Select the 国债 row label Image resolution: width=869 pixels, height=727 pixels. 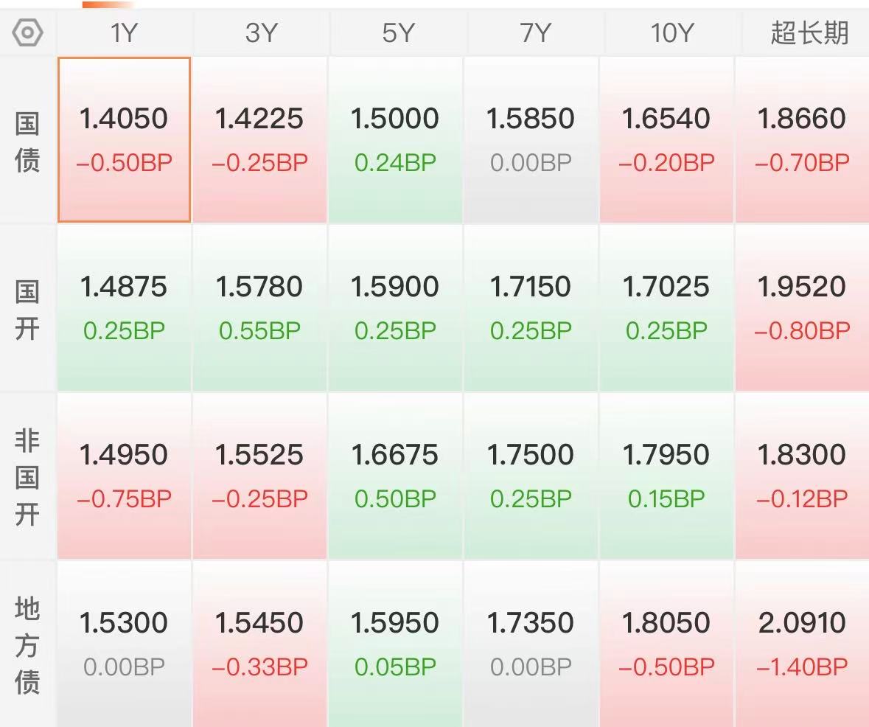coord(27,142)
